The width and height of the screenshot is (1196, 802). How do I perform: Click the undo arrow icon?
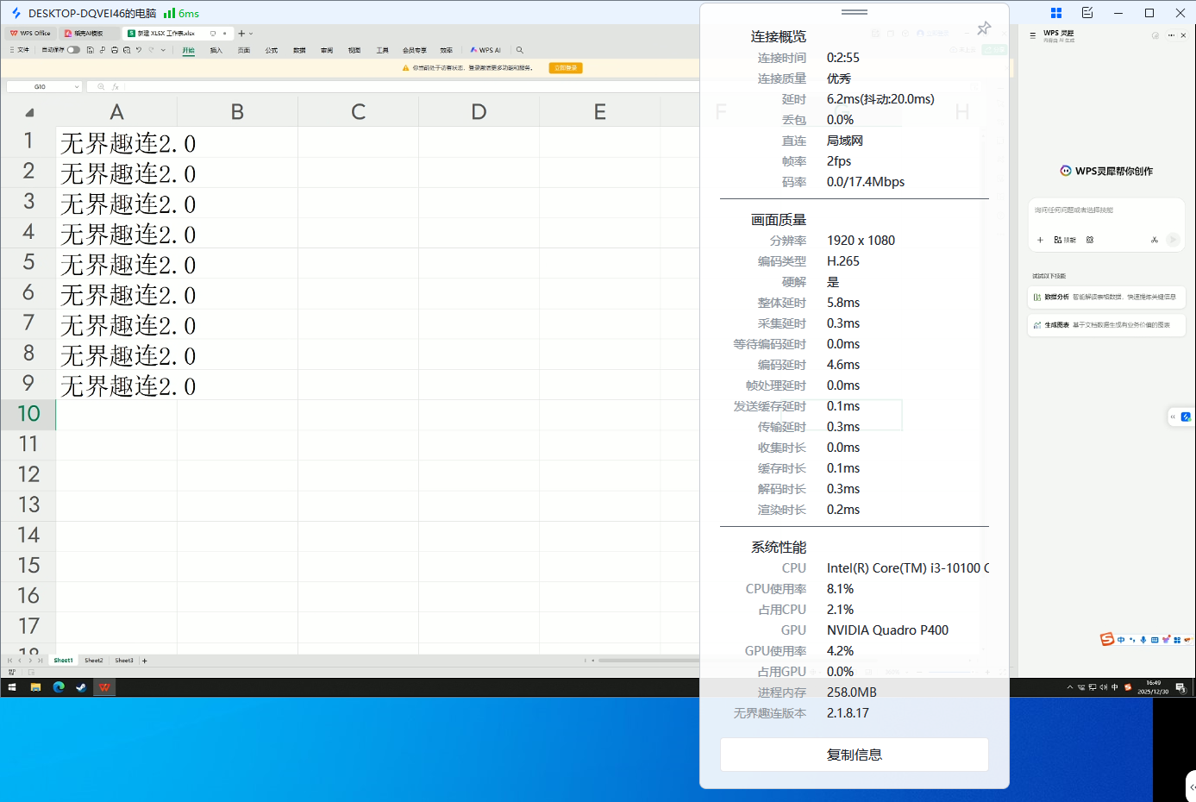tap(139, 50)
